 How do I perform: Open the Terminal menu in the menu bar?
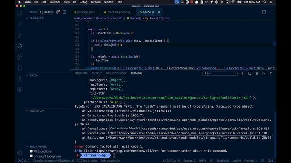pyautogui.click(x=95, y=2)
